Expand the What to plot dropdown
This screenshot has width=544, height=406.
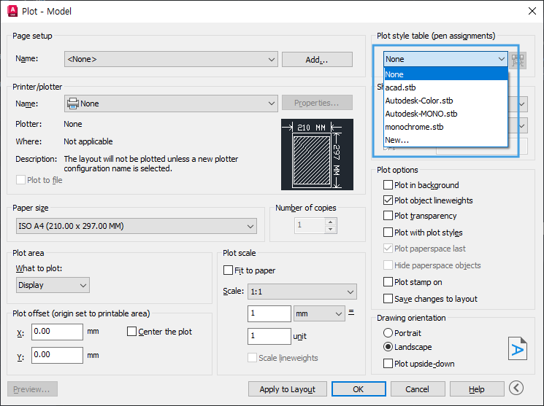[x=53, y=285]
